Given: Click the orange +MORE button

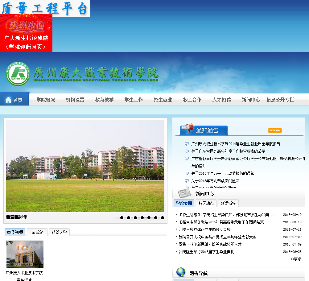Looking at the screenshot, I should pos(275,130).
